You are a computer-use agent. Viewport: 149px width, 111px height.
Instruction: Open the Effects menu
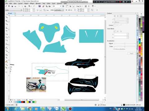32,3
